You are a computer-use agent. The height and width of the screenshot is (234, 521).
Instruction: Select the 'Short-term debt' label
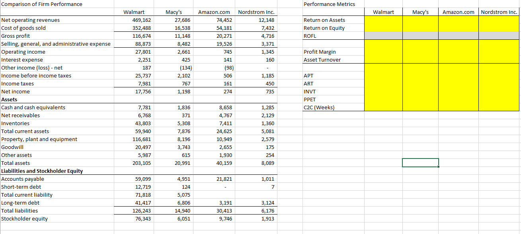click(x=21, y=187)
